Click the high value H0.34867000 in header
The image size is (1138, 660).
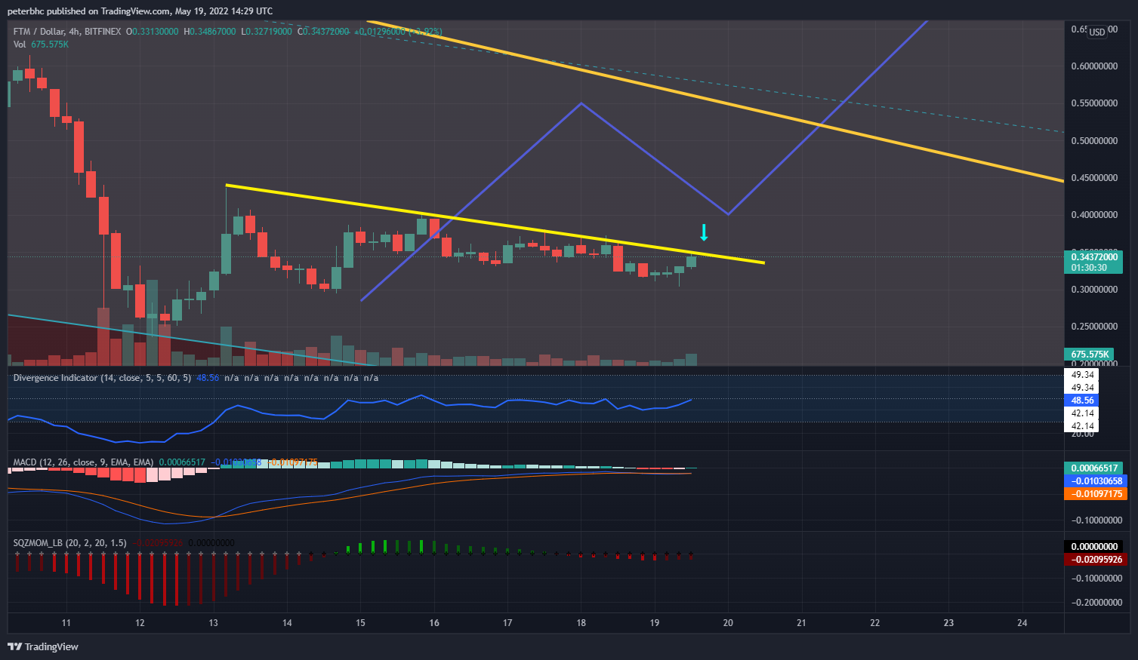[x=210, y=32]
